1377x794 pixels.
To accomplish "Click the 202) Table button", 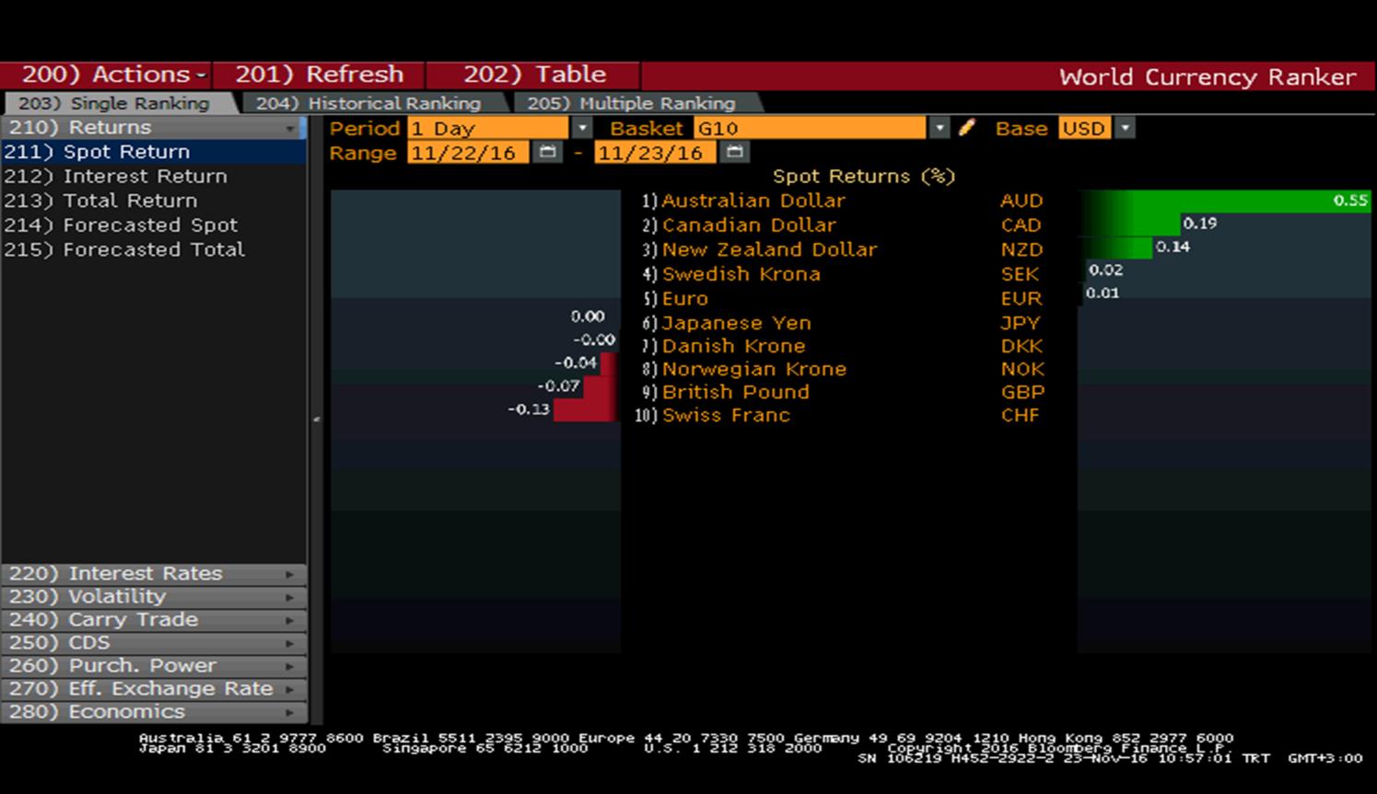I will pyautogui.click(x=533, y=75).
